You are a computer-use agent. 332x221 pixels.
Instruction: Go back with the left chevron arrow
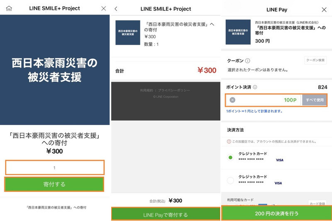coord(116,9)
